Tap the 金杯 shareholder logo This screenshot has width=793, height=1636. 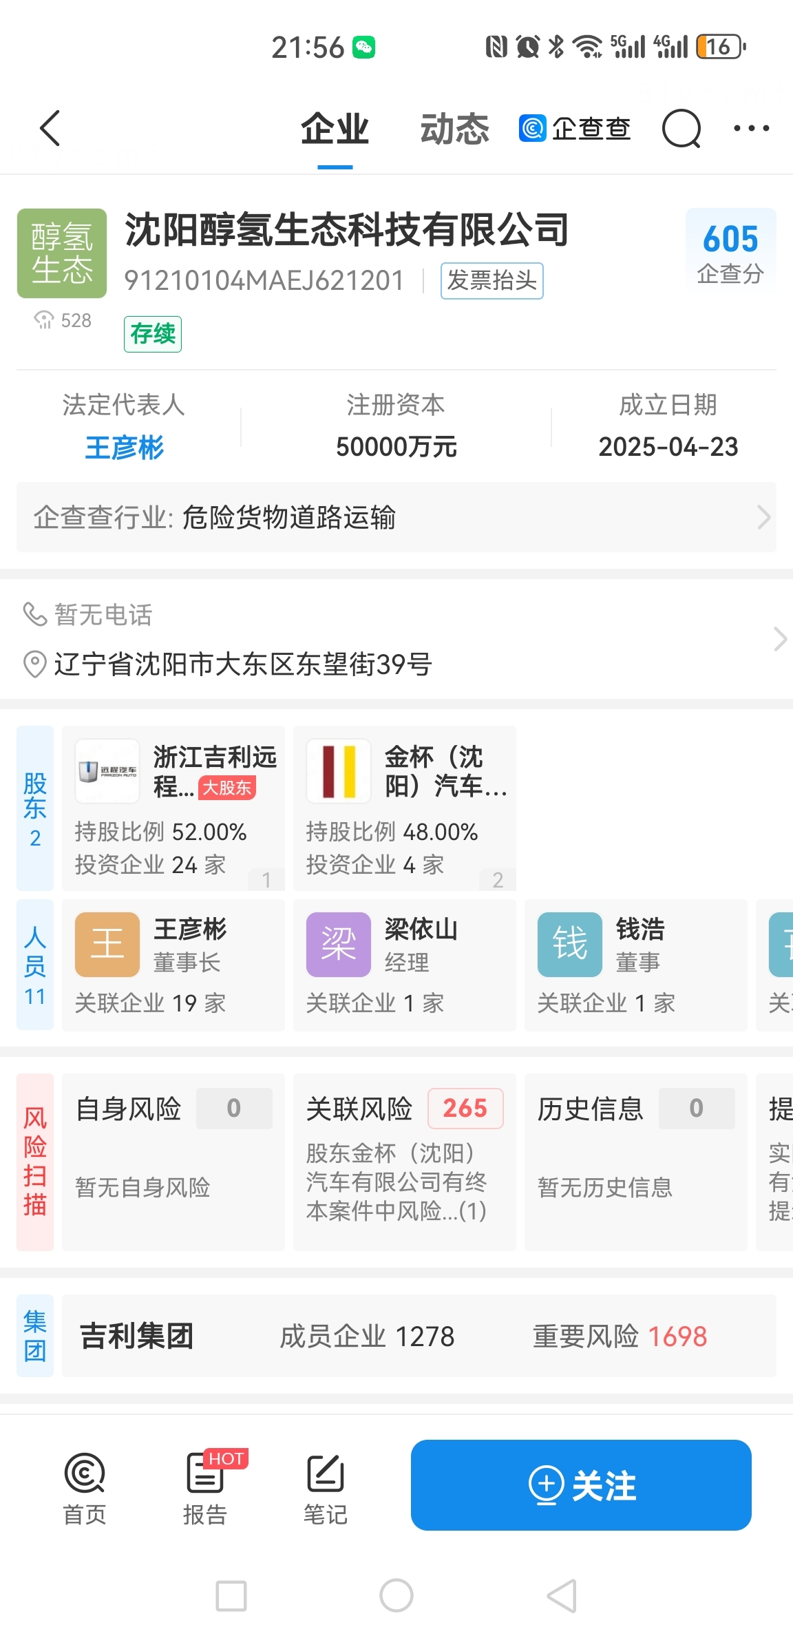point(339,771)
